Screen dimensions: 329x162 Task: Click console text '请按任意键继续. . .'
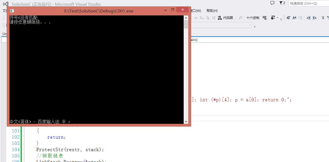click(x=30, y=22)
